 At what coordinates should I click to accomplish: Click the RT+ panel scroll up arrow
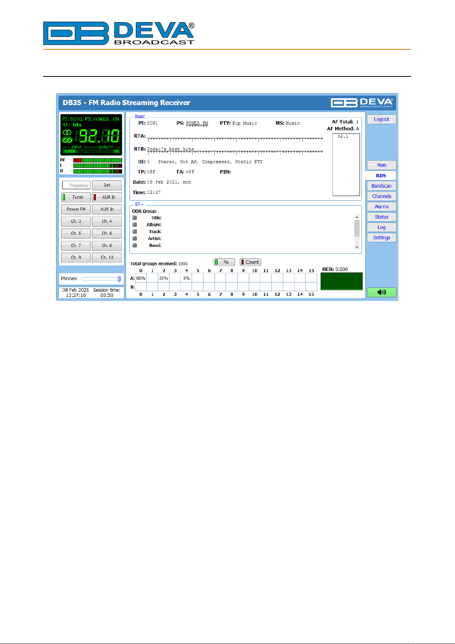pyautogui.click(x=357, y=217)
